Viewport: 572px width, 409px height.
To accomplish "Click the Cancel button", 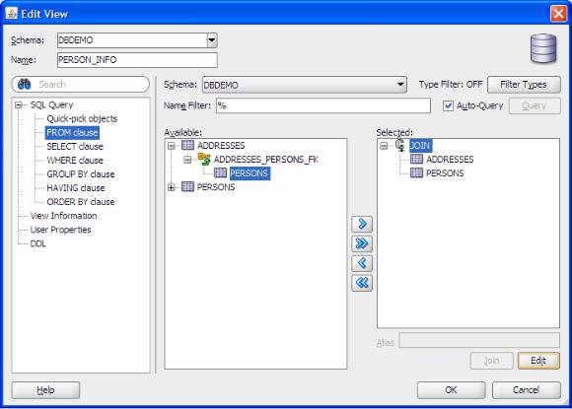I will (526, 390).
